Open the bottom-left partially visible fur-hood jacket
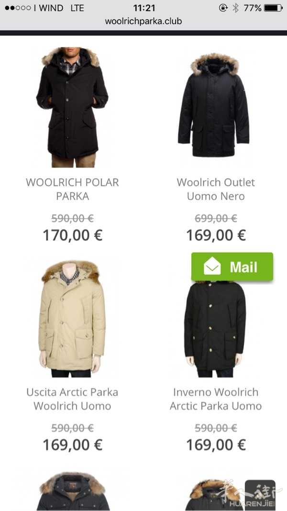 pyautogui.click(x=72, y=491)
